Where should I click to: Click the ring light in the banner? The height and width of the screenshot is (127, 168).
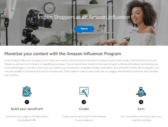[x=10, y=9]
